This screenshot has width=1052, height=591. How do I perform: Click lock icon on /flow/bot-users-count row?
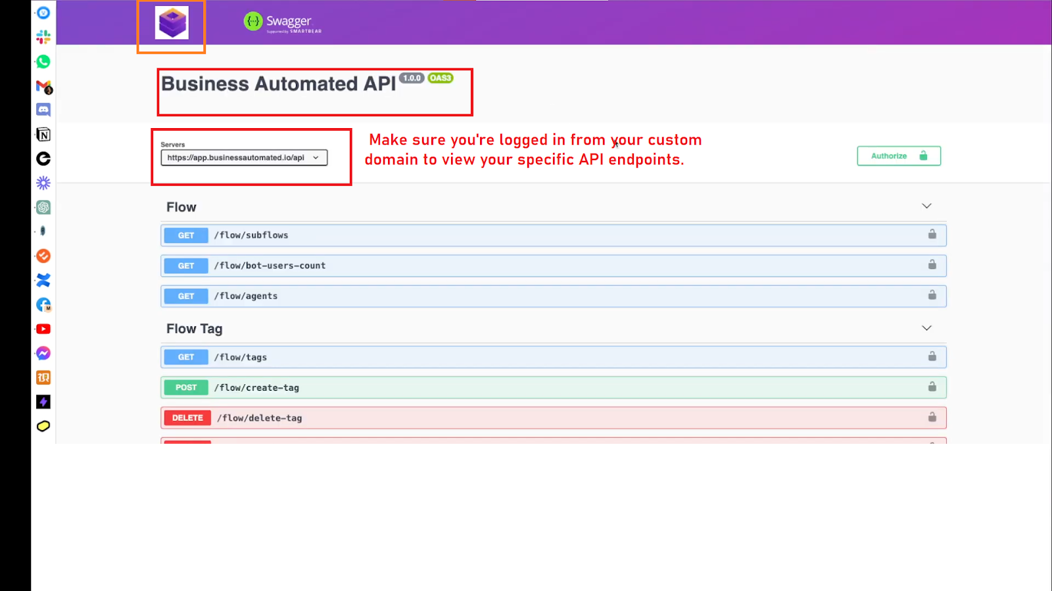(x=932, y=265)
